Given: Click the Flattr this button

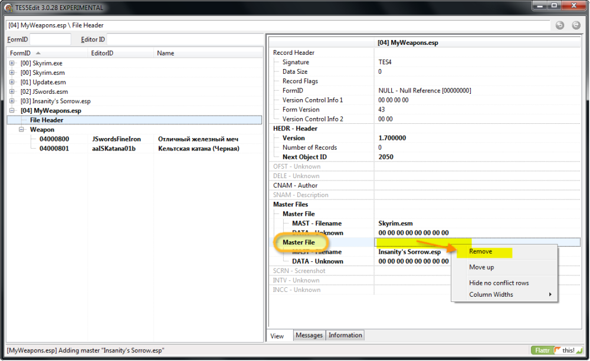Looking at the screenshot, I should click(x=556, y=350).
